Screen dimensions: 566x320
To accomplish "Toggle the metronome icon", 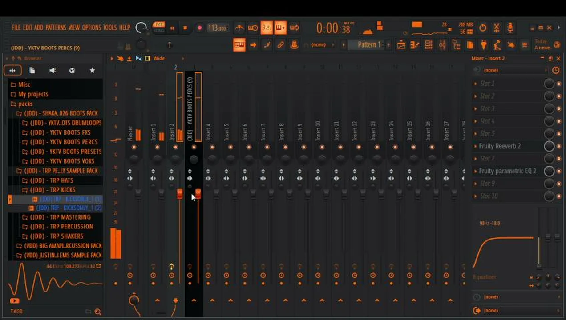I will [x=239, y=28].
